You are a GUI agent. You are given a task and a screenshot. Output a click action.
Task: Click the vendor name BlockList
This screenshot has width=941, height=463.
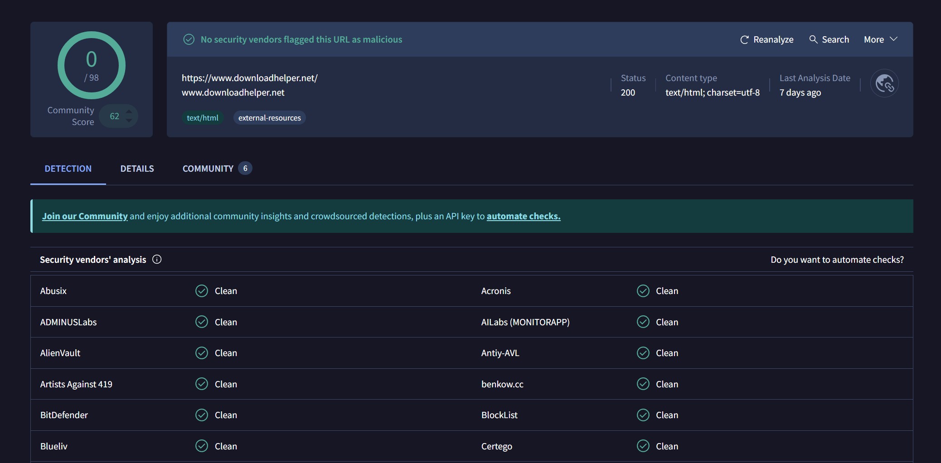pyautogui.click(x=499, y=415)
